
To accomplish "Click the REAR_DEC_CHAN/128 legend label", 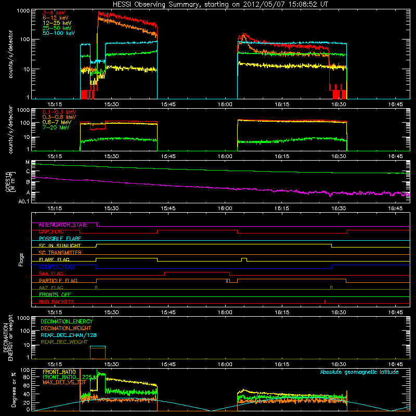I will [69, 335].
